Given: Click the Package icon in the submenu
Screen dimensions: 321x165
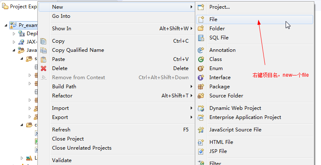Looking at the screenshot, I should point(201,87).
